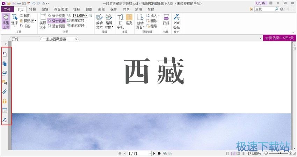This screenshot has width=297, height=157.
Task: Go to next page arrow in status bar
Action: coord(154,153)
